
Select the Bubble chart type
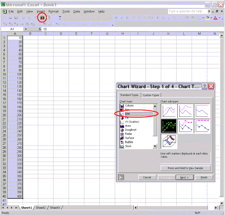click(x=129, y=142)
